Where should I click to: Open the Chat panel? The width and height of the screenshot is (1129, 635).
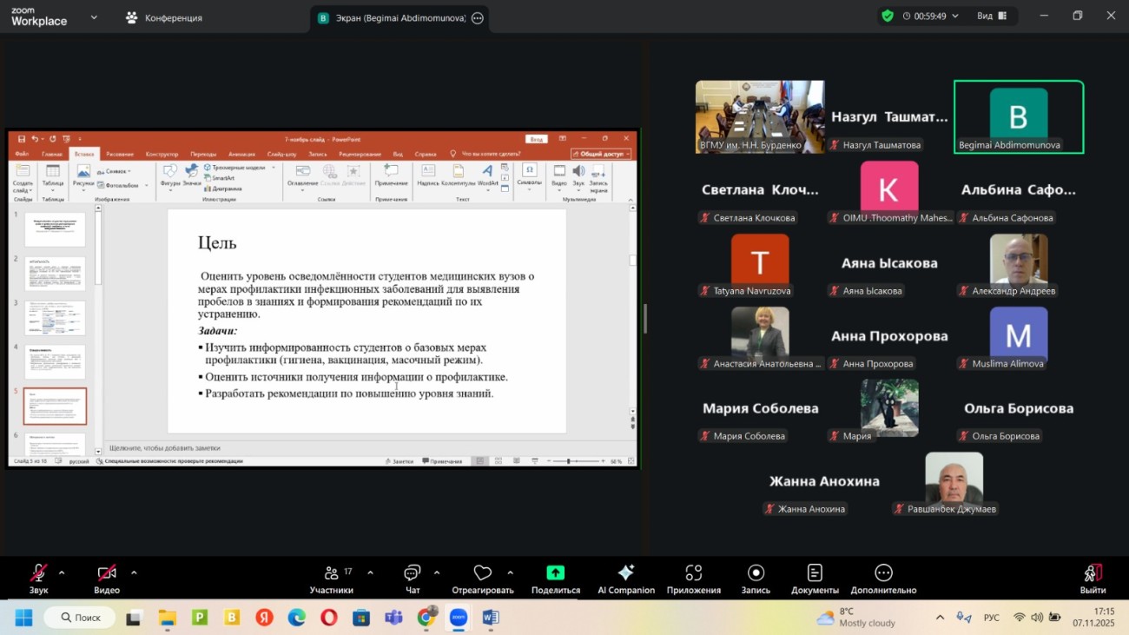click(x=412, y=579)
